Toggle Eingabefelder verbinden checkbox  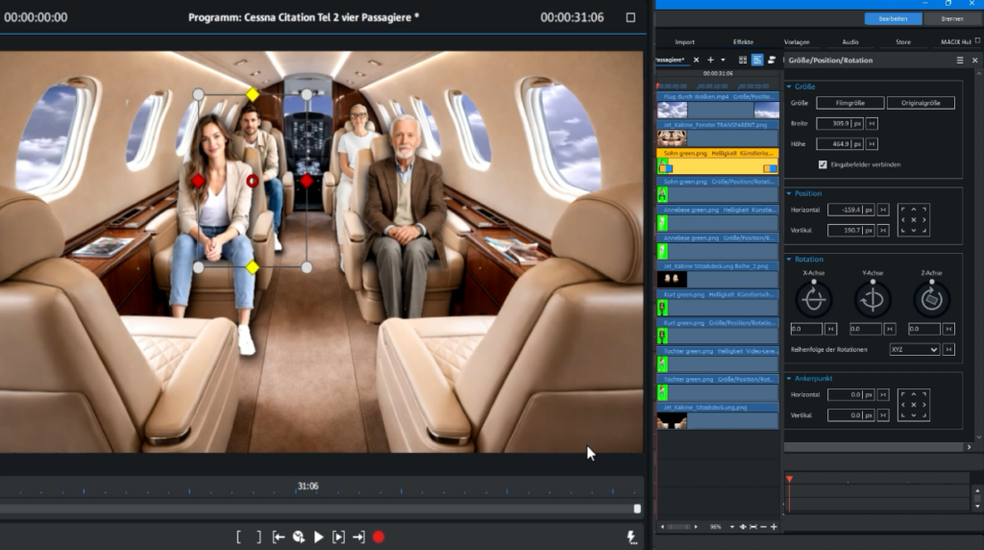(x=823, y=164)
